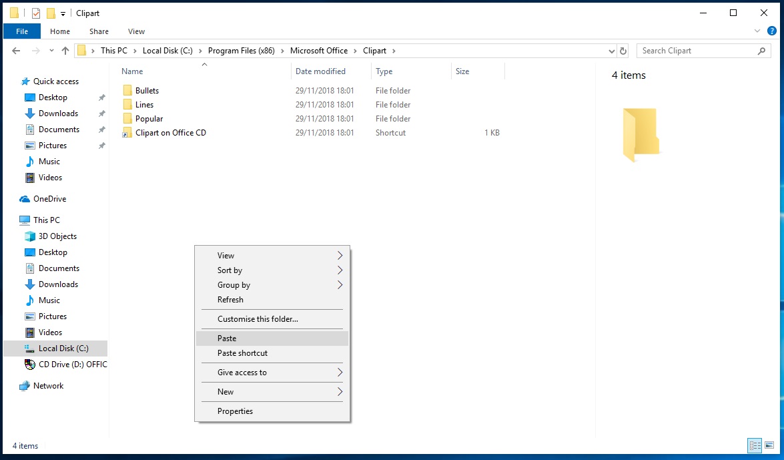The width and height of the screenshot is (784, 460).
Task: Choose Paste from the context menu
Action: pos(227,338)
